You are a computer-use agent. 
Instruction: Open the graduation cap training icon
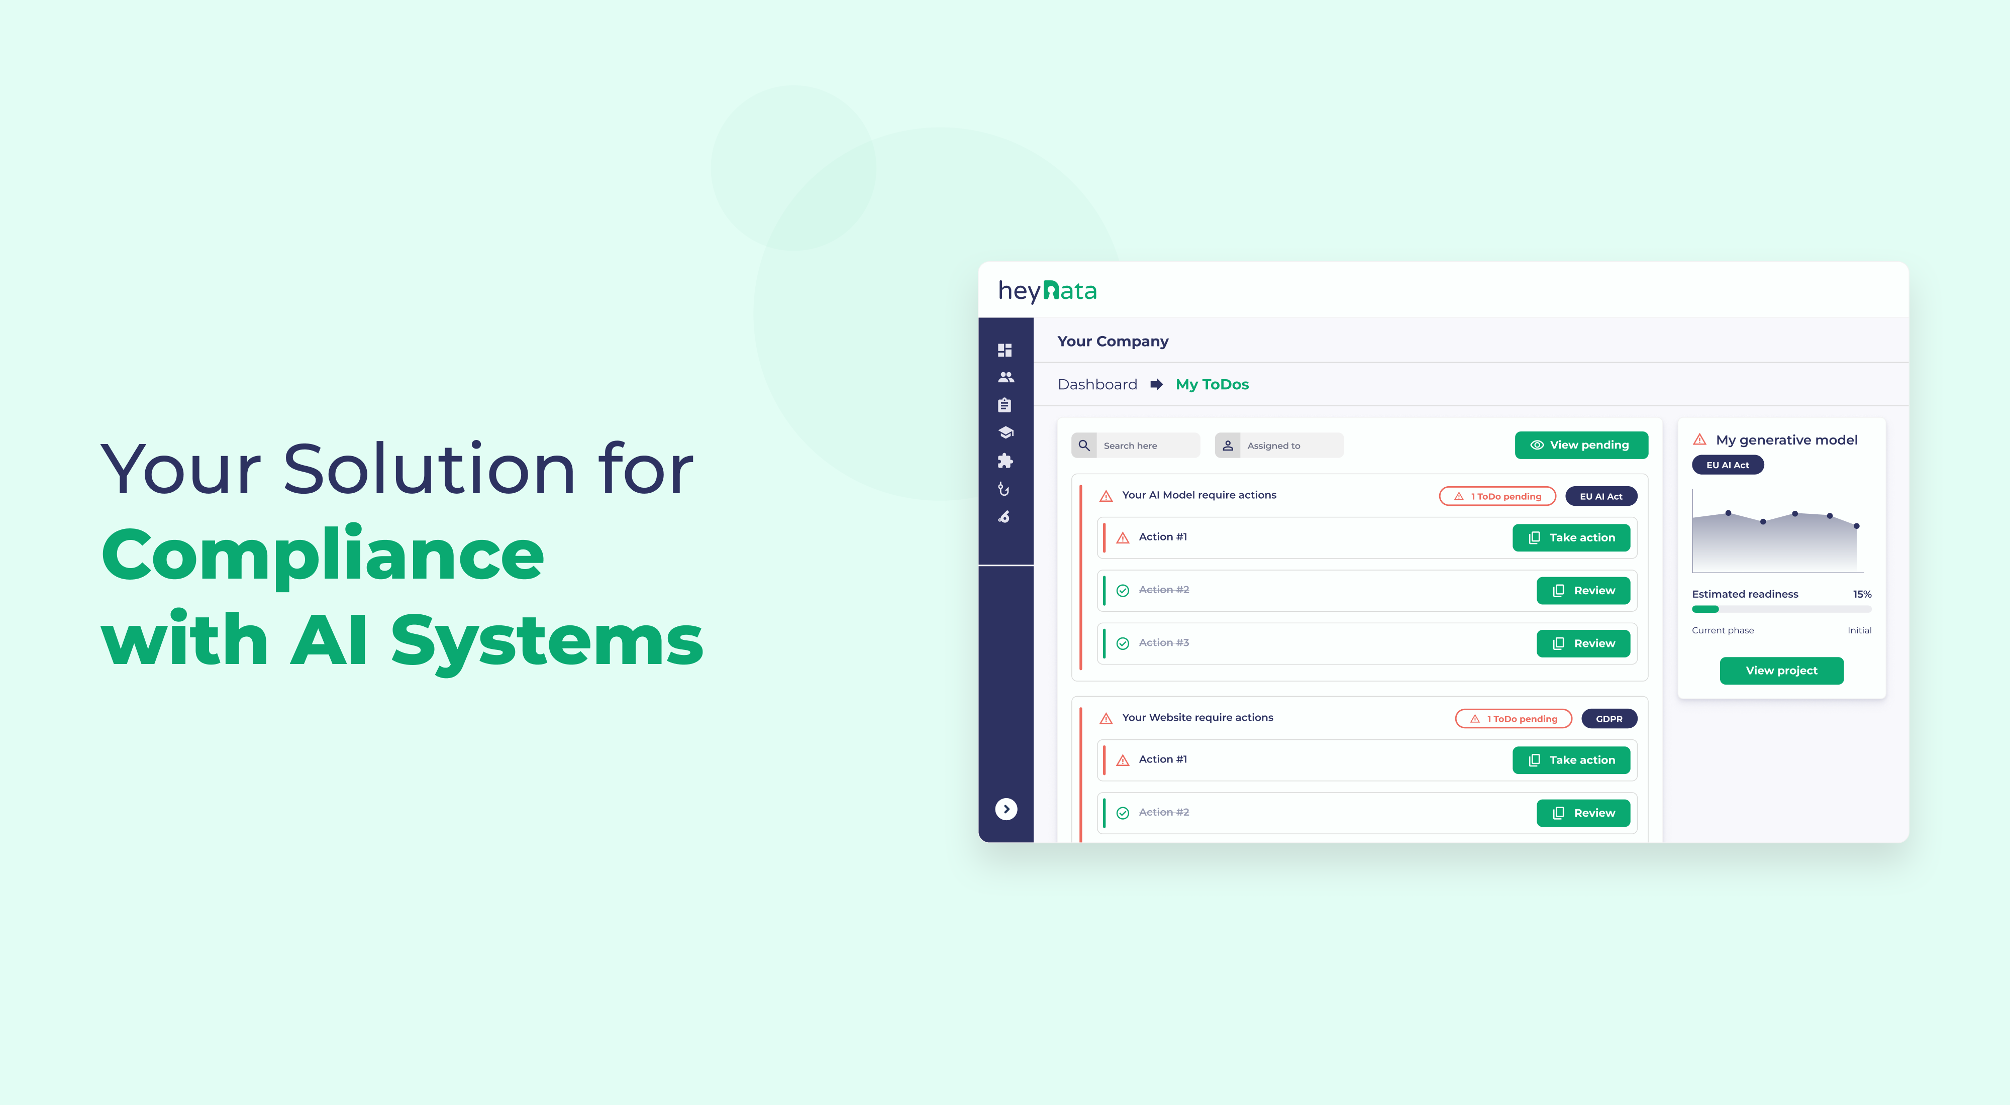(x=1005, y=433)
